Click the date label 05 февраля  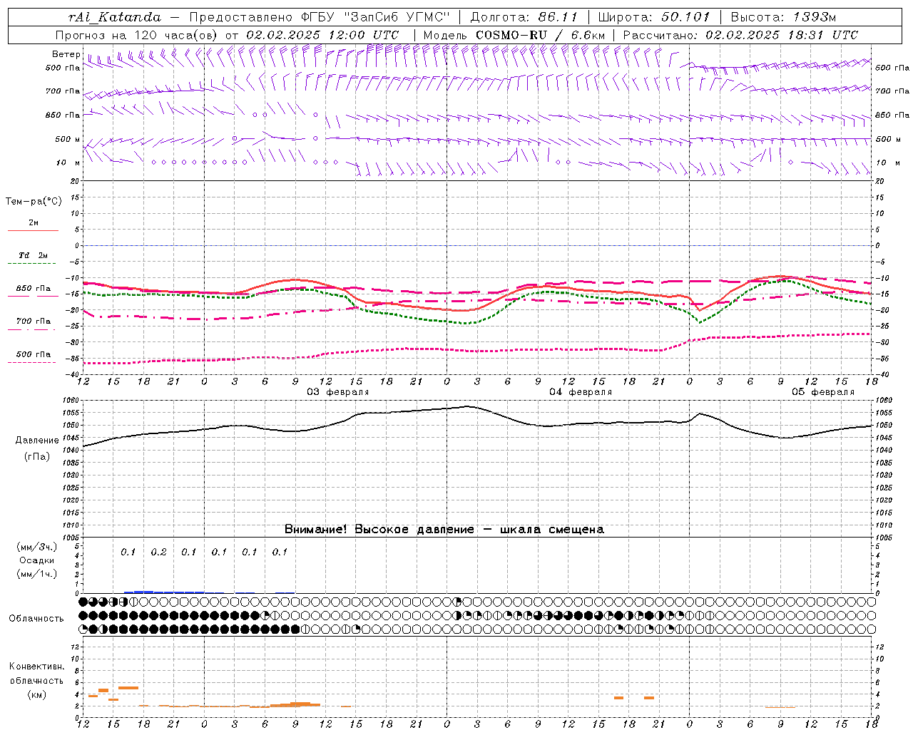(822, 392)
